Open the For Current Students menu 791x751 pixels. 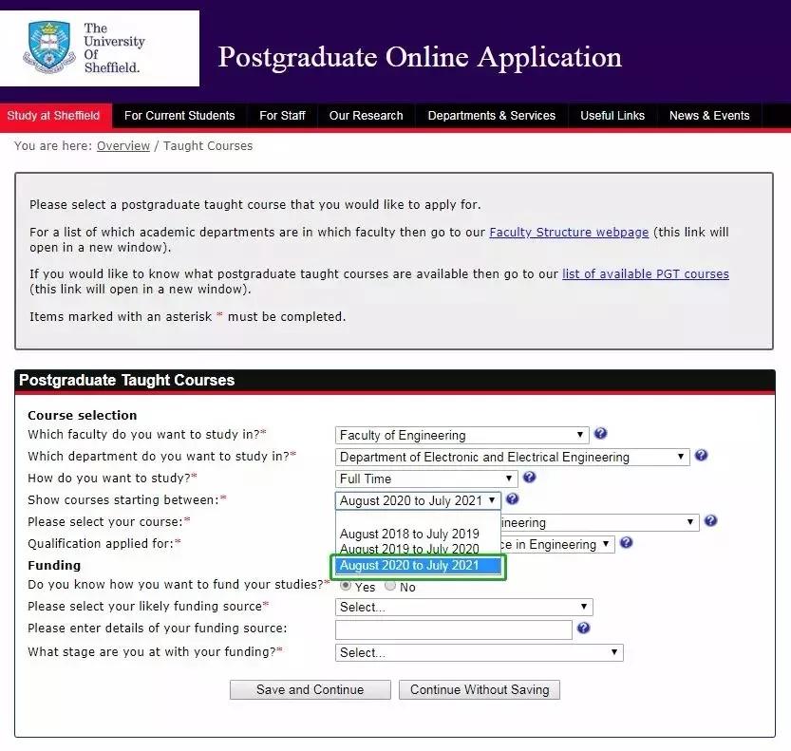(179, 116)
